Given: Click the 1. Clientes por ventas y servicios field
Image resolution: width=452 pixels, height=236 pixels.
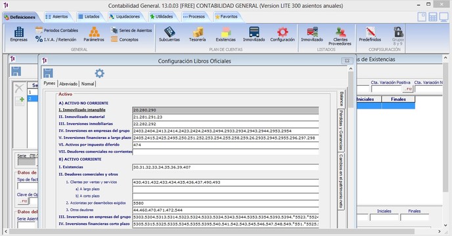Looking at the screenshot, I should (x=226, y=182).
